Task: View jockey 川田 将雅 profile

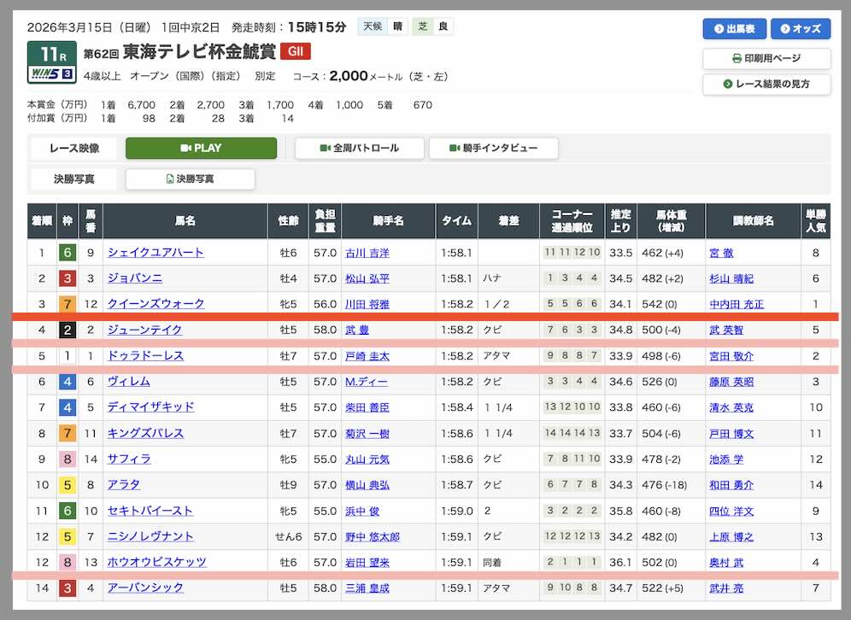Action: tap(367, 305)
